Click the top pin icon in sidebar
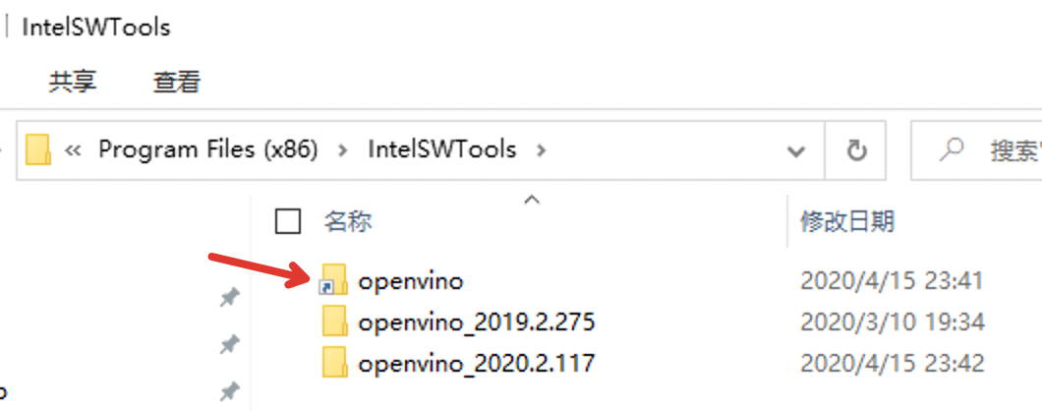1042x411 pixels. point(230,298)
